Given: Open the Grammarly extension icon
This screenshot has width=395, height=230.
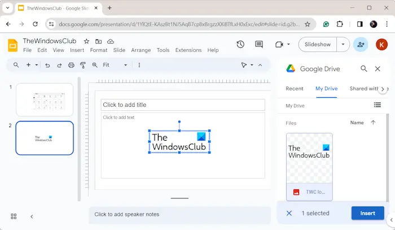Looking at the screenshot, I should tap(326, 24).
